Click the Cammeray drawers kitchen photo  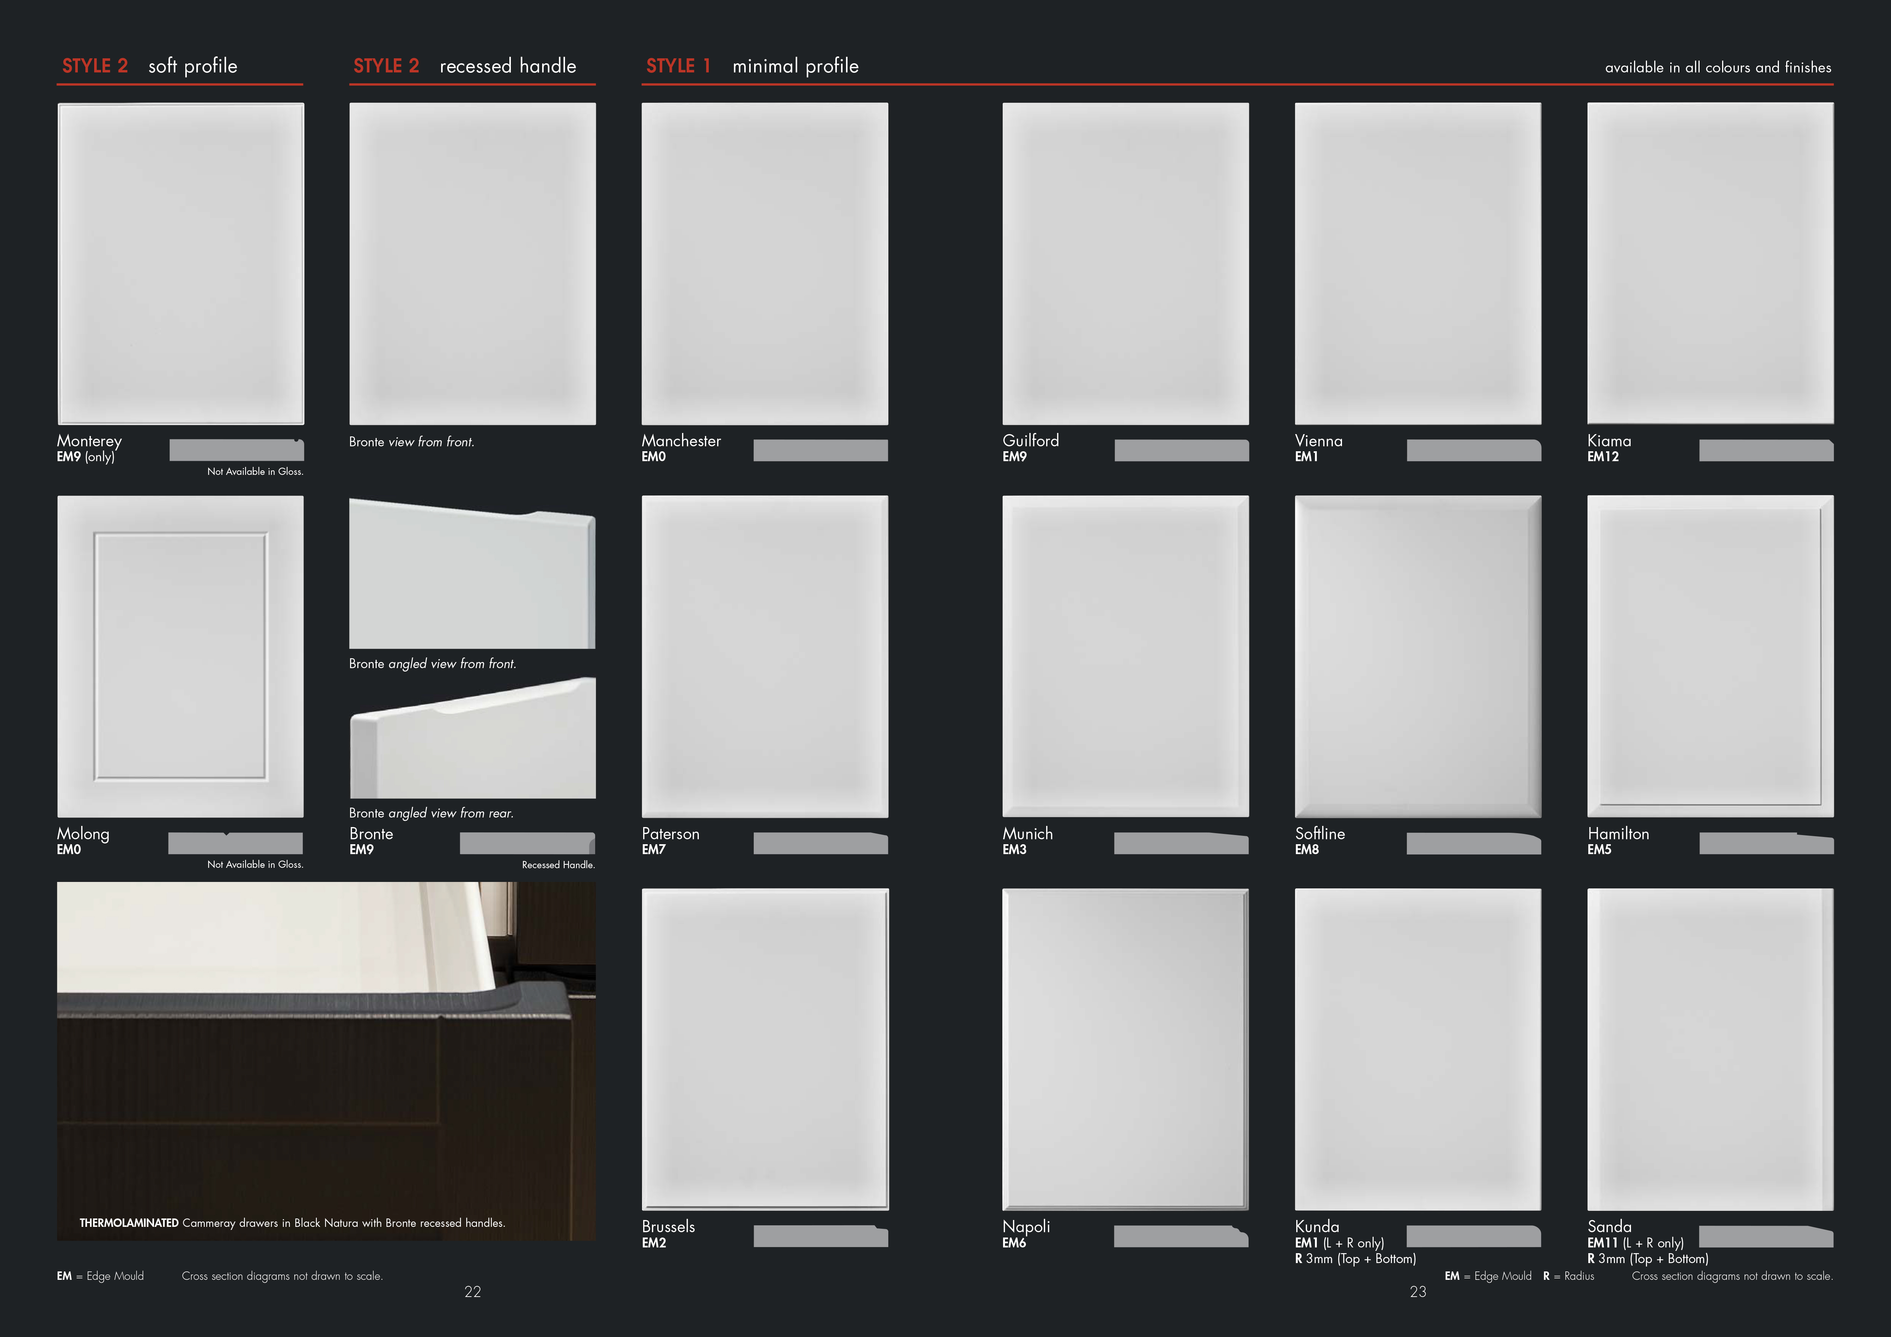click(326, 1061)
